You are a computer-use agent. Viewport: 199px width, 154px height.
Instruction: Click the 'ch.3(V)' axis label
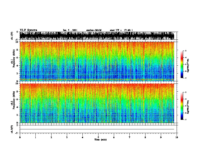click(x=12, y=129)
